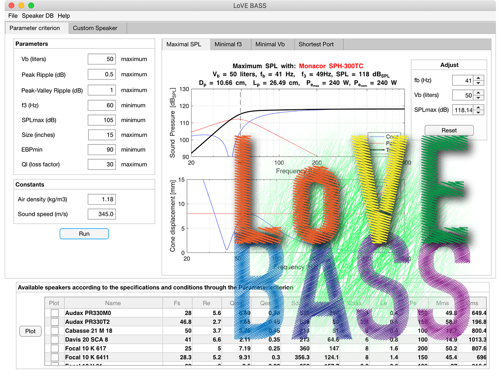
Task: Open the File menu
Action: (x=13, y=16)
